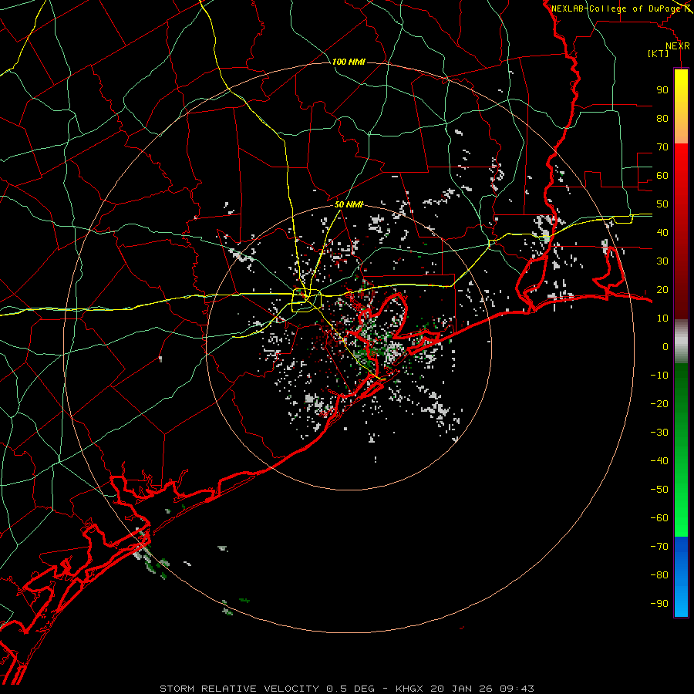The width and height of the screenshot is (694, 694).
Task: Click the NEXR label above the color bar
Action: pos(678,46)
